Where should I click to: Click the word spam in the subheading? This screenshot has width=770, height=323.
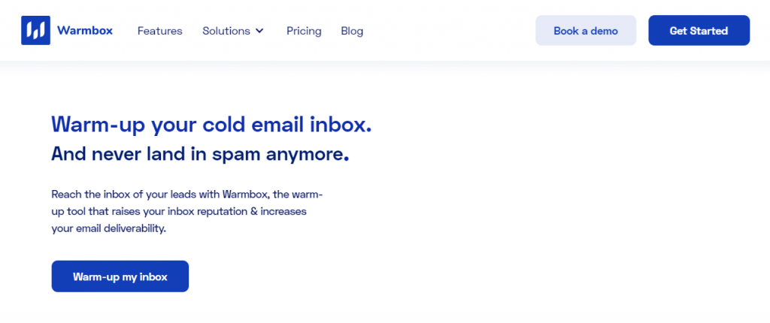(x=237, y=155)
